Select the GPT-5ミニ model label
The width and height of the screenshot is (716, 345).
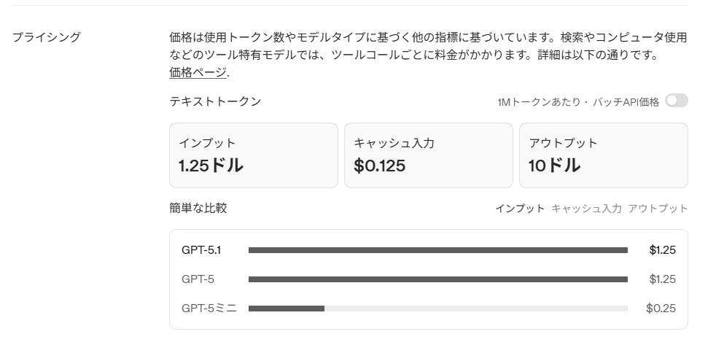pos(209,309)
